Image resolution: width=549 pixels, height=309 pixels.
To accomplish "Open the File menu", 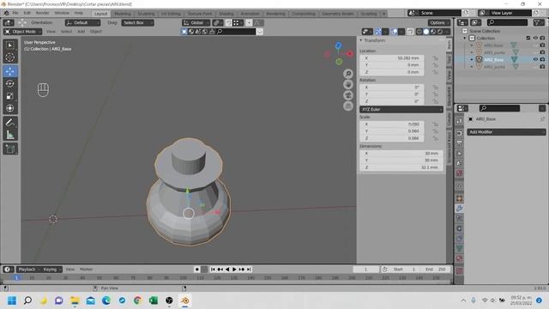I will pyautogui.click(x=15, y=13).
